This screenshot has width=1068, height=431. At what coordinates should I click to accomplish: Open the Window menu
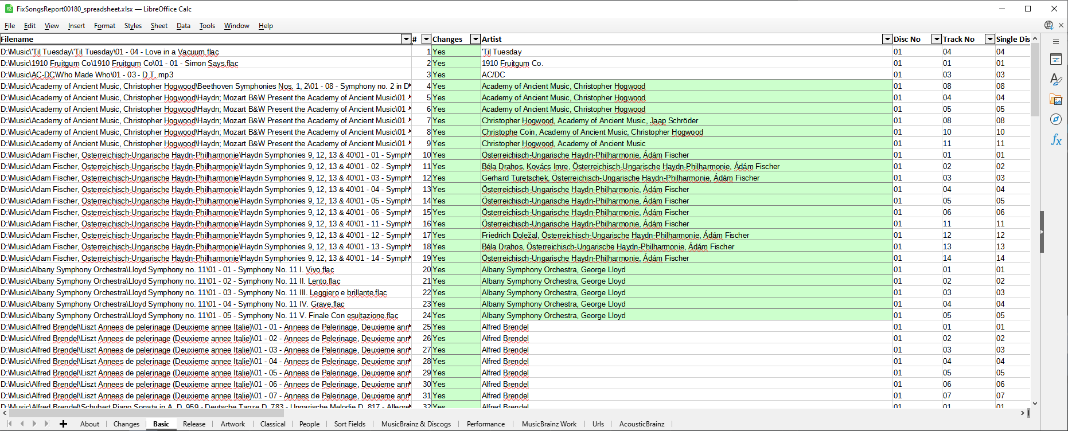tap(237, 26)
